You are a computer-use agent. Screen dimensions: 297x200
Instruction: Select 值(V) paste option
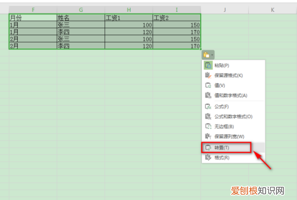click(233, 85)
